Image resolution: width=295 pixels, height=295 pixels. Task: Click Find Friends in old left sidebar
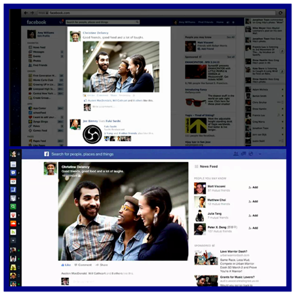[37, 65]
